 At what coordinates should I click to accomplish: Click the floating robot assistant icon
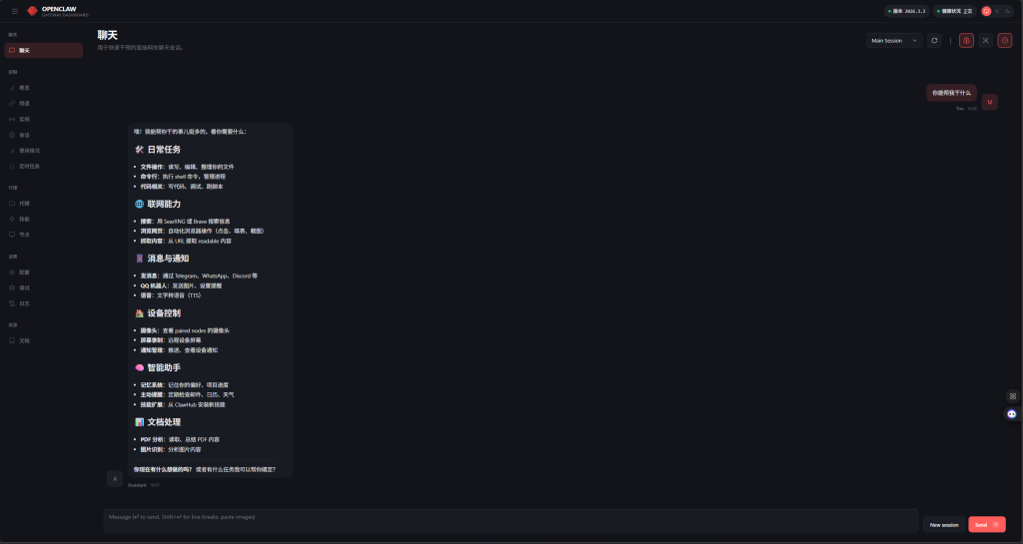pos(1012,413)
